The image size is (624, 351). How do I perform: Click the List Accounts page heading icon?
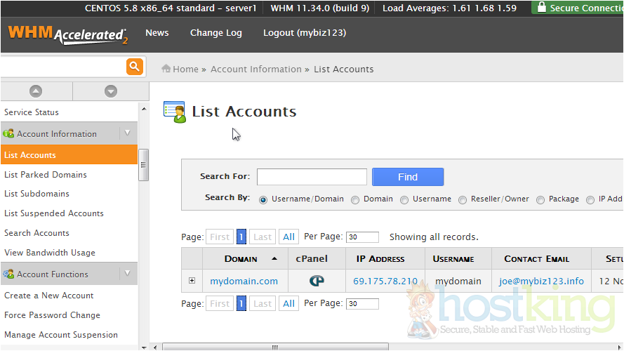pyautogui.click(x=174, y=112)
